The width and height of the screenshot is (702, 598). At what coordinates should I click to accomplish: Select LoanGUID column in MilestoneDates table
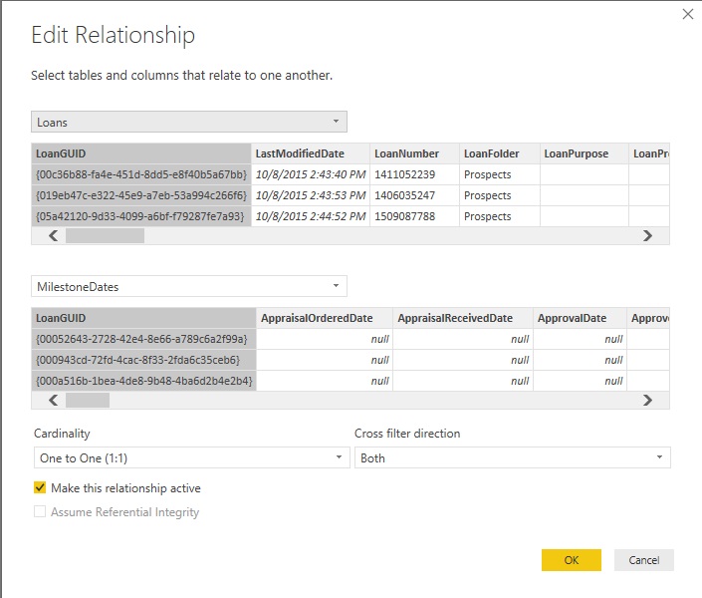click(143, 318)
